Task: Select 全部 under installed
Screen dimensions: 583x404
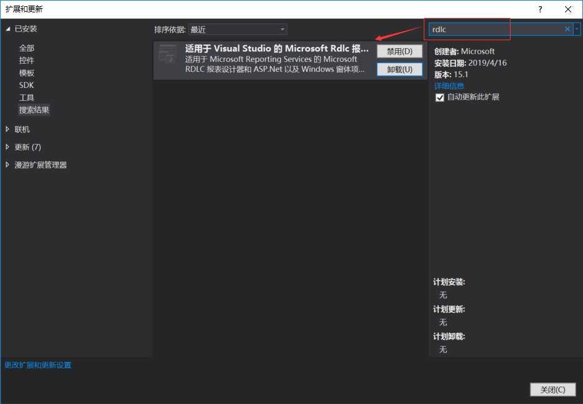Action: click(x=27, y=48)
